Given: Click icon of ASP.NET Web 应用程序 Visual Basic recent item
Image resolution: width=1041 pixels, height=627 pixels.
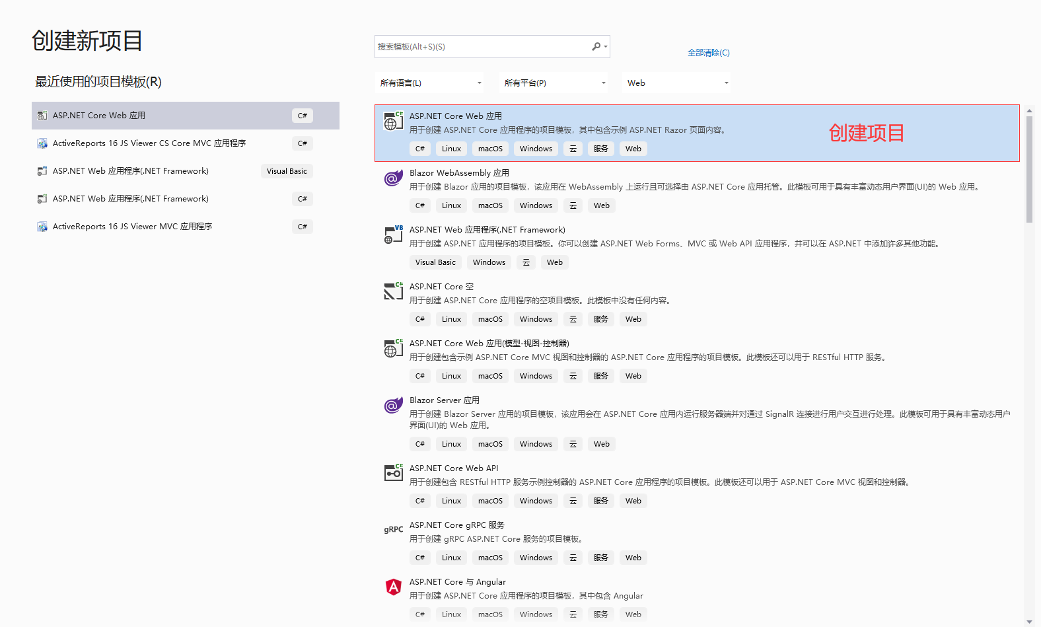Looking at the screenshot, I should pyautogui.click(x=42, y=171).
